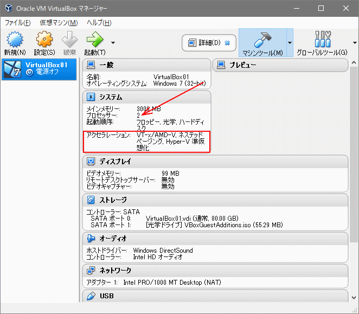359x314 pixels.
Task: Select Machine Tools (マシンツール) hammer button
Action: [x=262, y=43]
